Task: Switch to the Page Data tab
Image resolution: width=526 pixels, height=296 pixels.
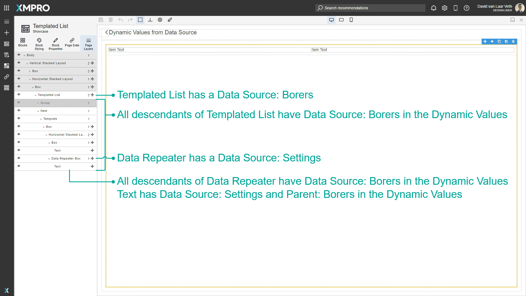Action: click(72, 42)
